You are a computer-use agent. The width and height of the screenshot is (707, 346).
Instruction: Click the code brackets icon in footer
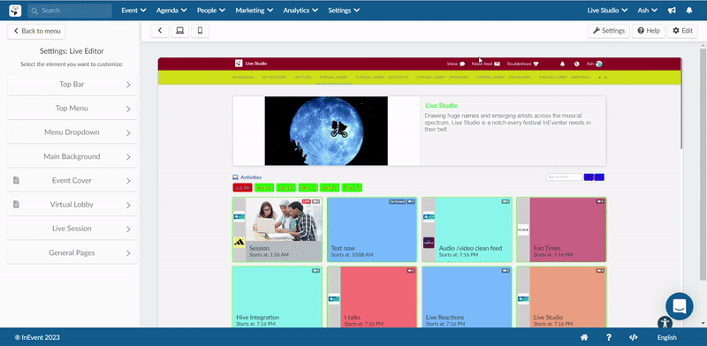(x=633, y=337)
